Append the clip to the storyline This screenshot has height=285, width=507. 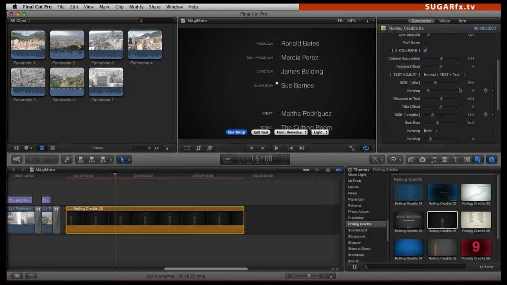(103, 160)
